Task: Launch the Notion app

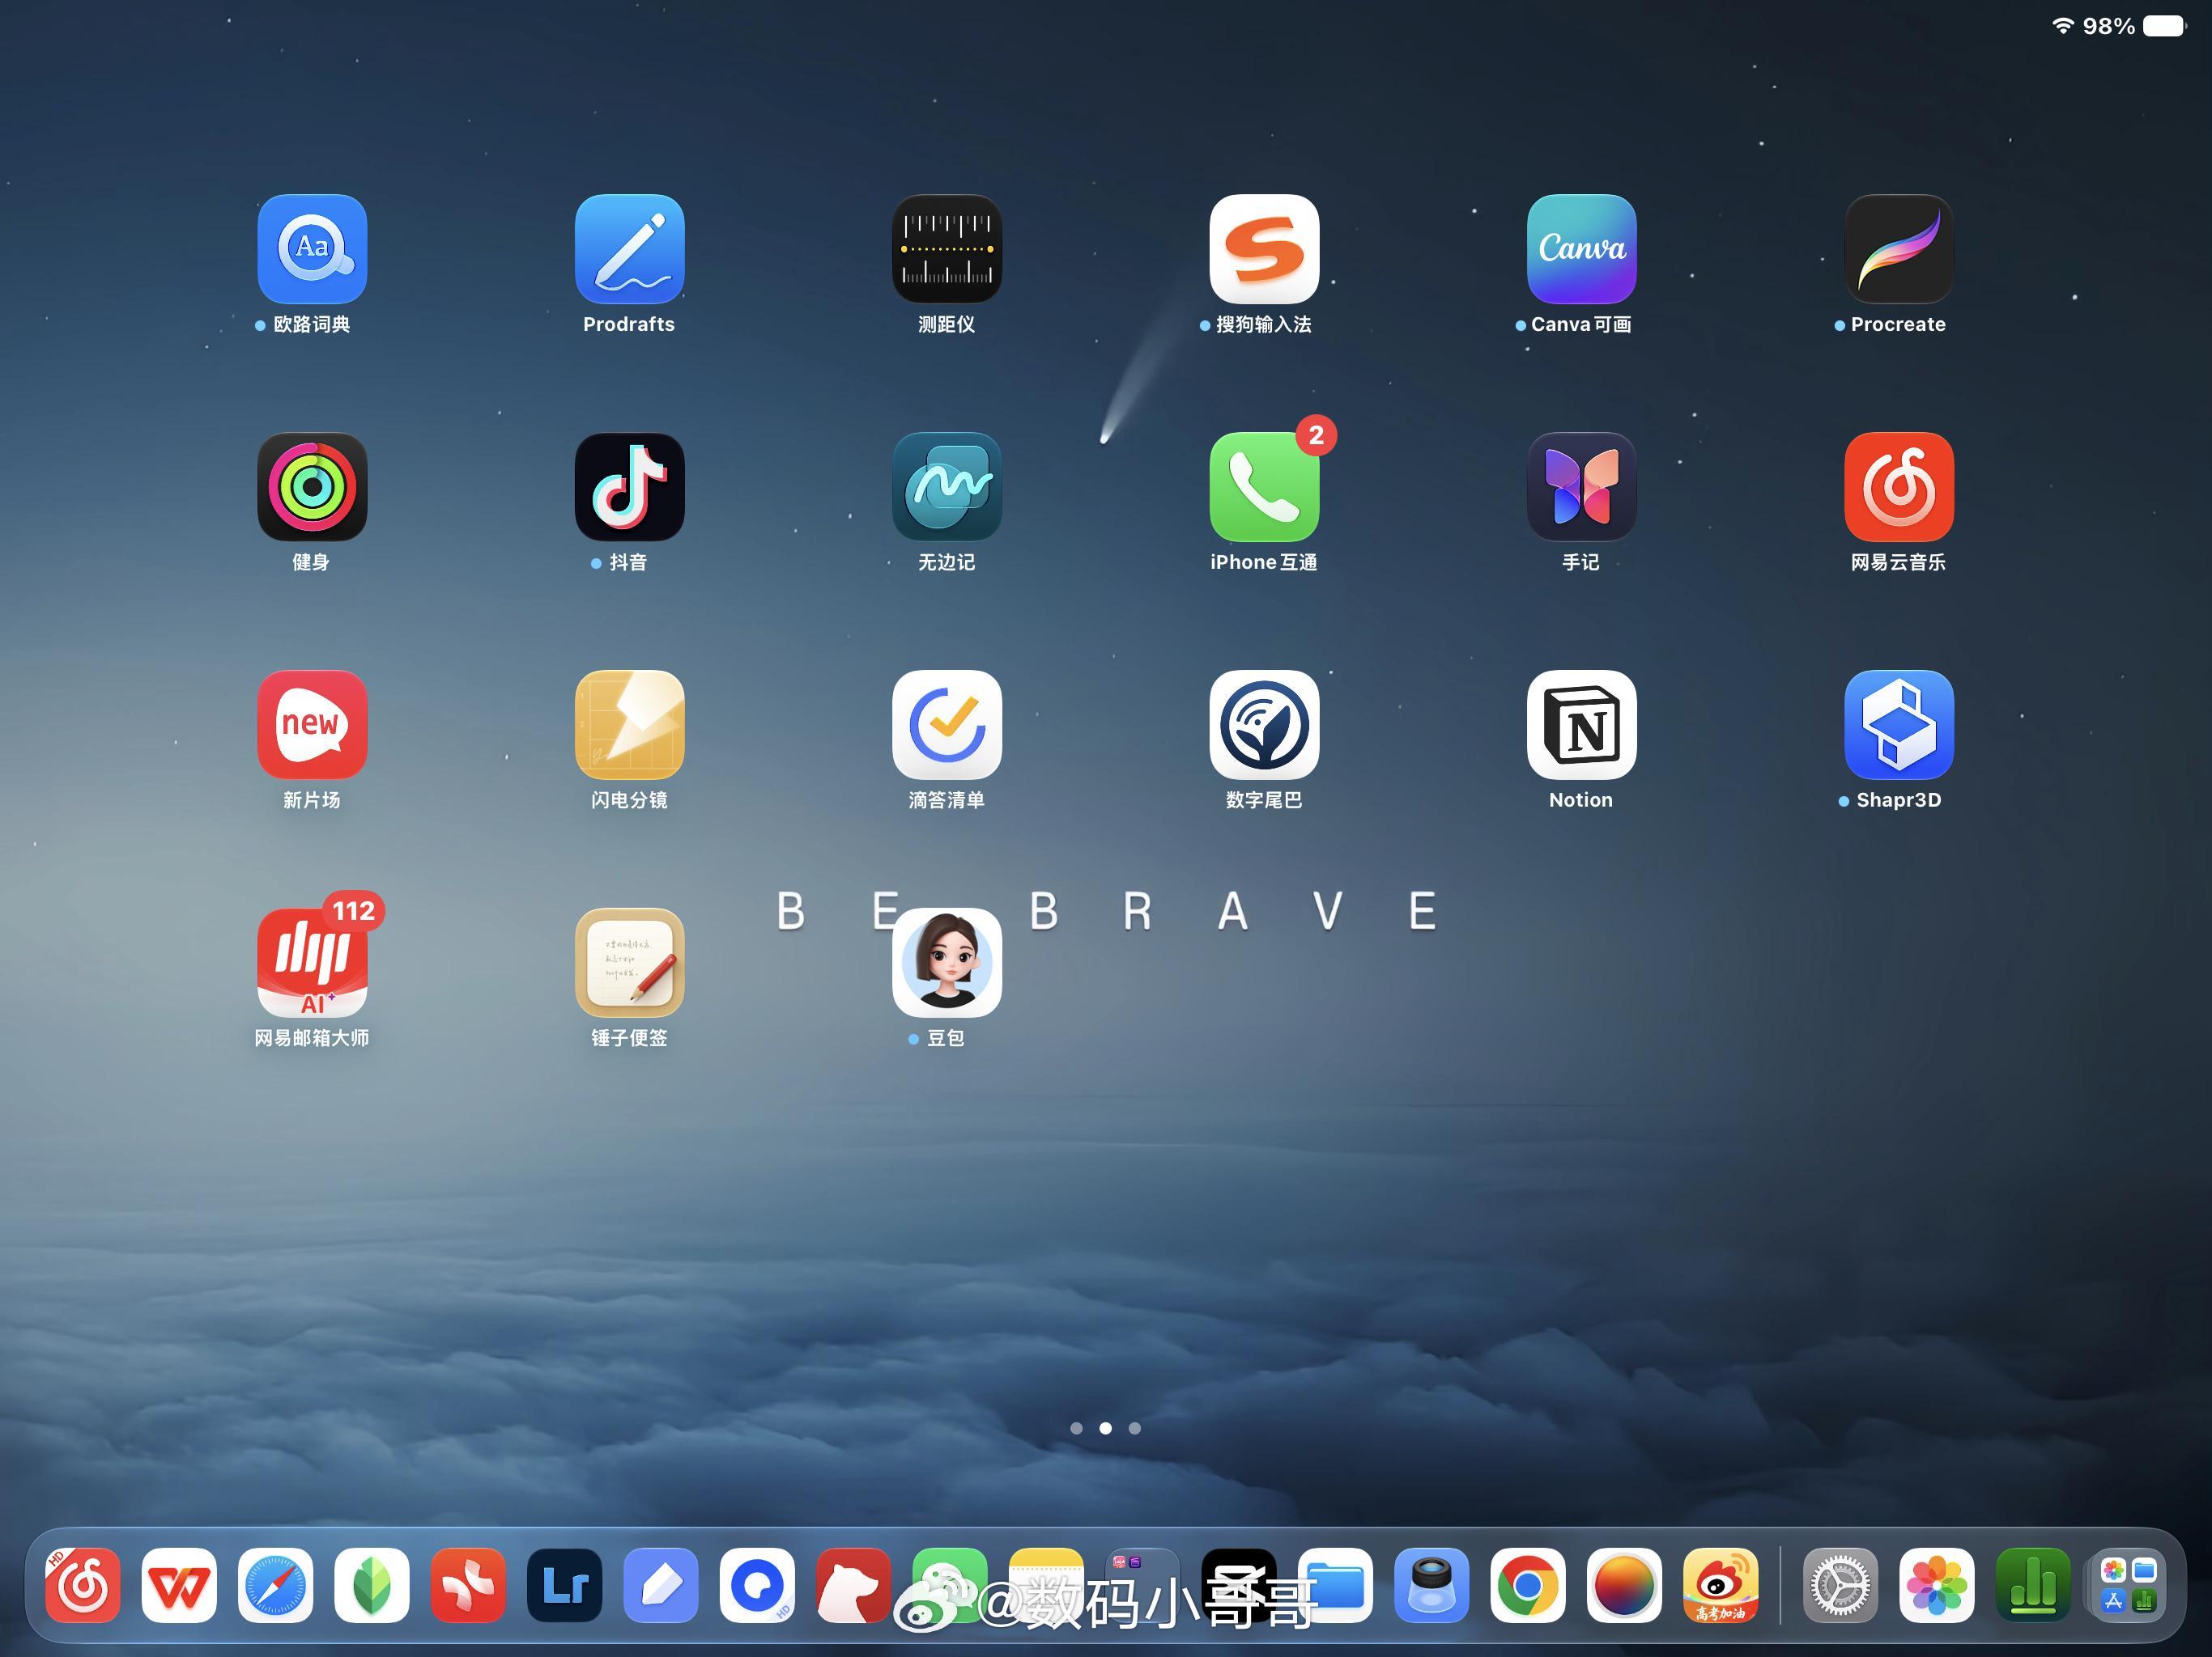Action: 1581,725
